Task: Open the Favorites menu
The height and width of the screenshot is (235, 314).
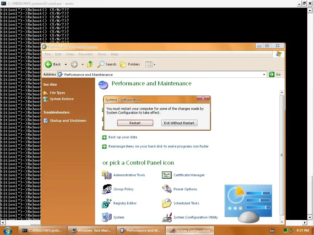Action: tap(86, 54)
